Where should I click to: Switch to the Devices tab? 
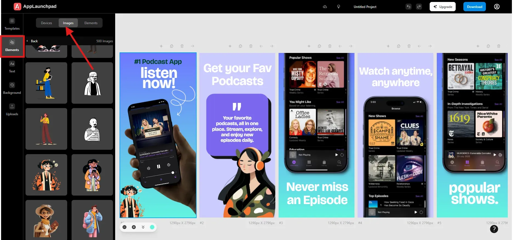coord(47,23)
